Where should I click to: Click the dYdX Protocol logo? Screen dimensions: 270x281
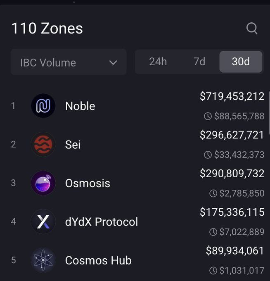pos(43,221)
